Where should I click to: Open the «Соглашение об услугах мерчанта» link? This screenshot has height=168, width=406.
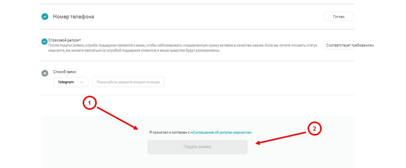tap(221, 132)
